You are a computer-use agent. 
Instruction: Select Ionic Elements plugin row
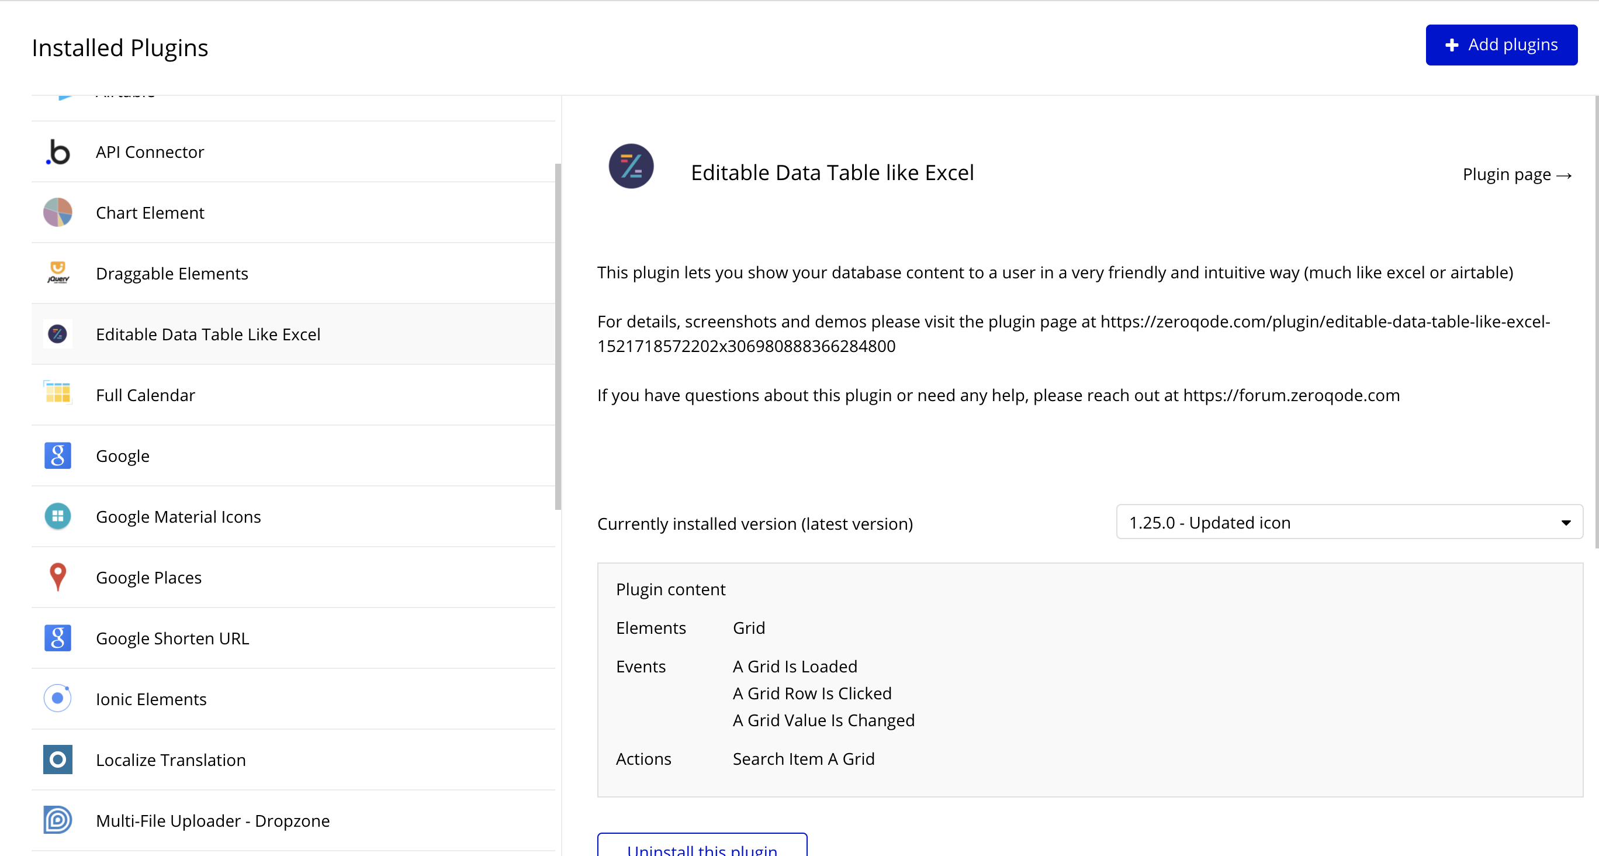tap(293, 699)
